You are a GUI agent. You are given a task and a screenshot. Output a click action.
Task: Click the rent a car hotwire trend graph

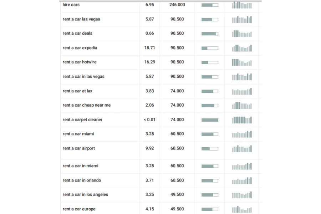242,62
